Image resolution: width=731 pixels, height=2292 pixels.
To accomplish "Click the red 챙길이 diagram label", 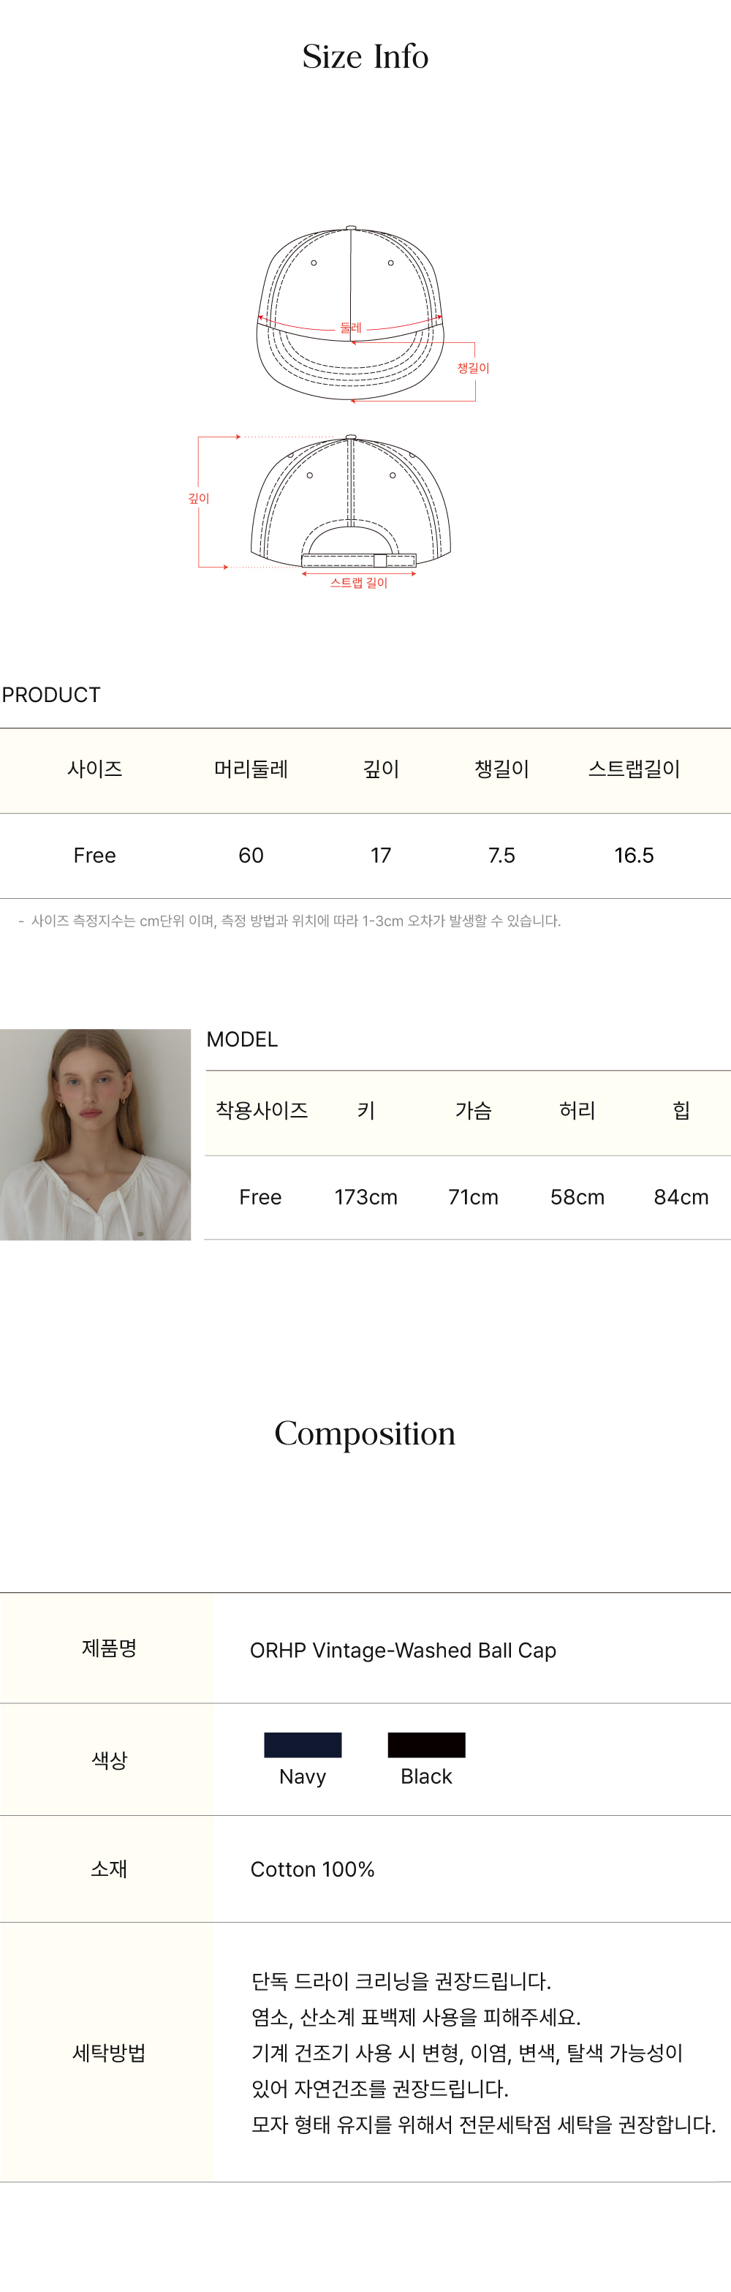I will point(473,369).
